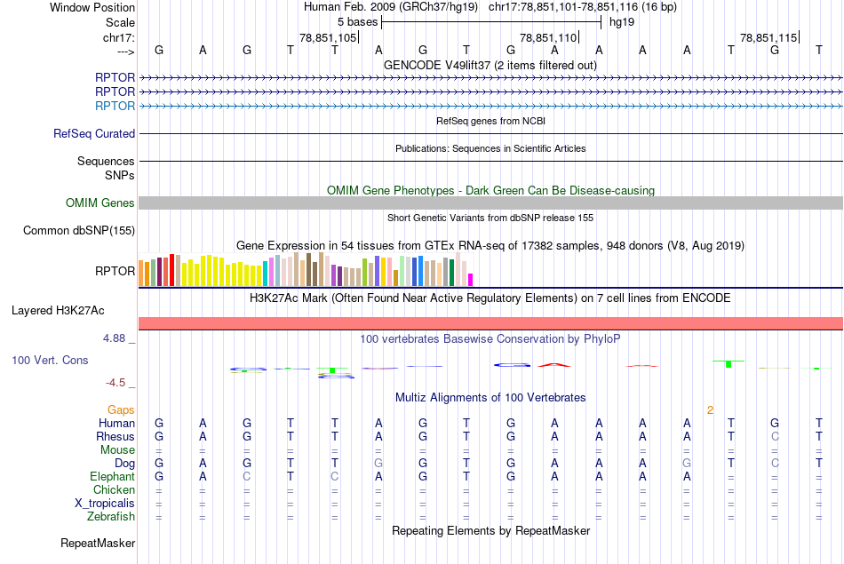
Task: Click the ---> base sequence direction label
Action: (125, 52)
